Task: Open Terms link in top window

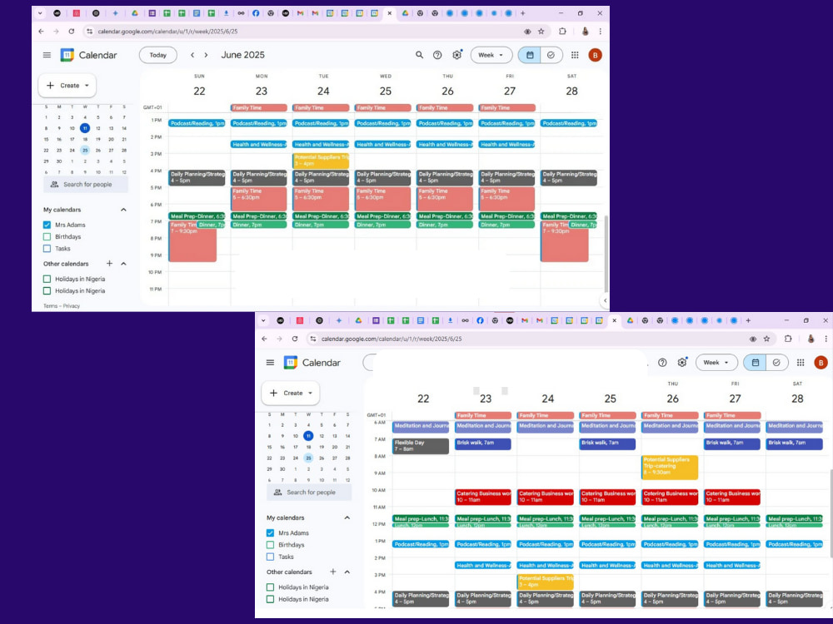Action: 50,306
